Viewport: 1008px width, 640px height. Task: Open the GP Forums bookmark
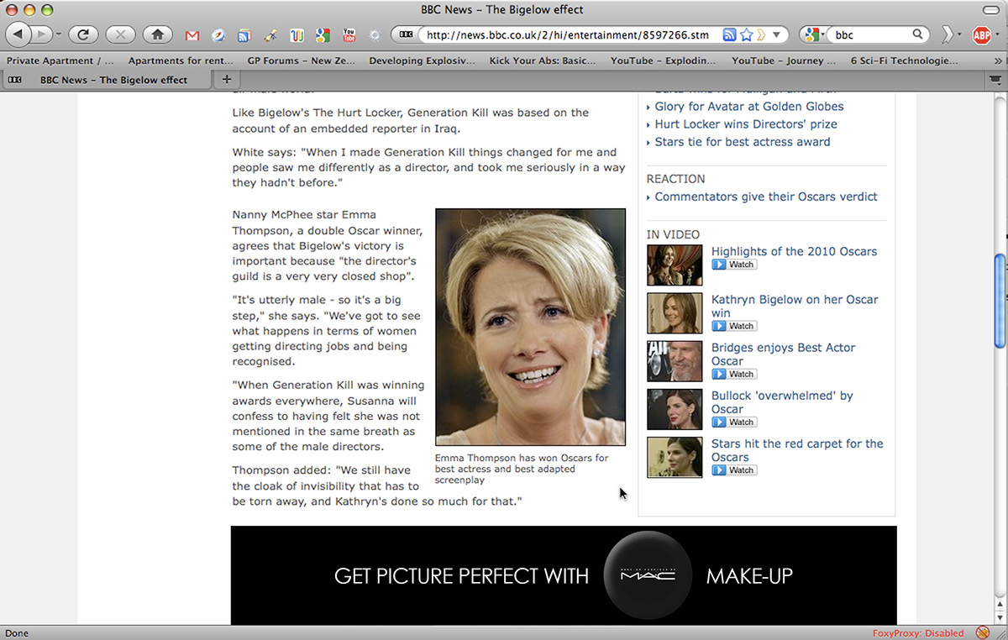click(x=302, y=60)
